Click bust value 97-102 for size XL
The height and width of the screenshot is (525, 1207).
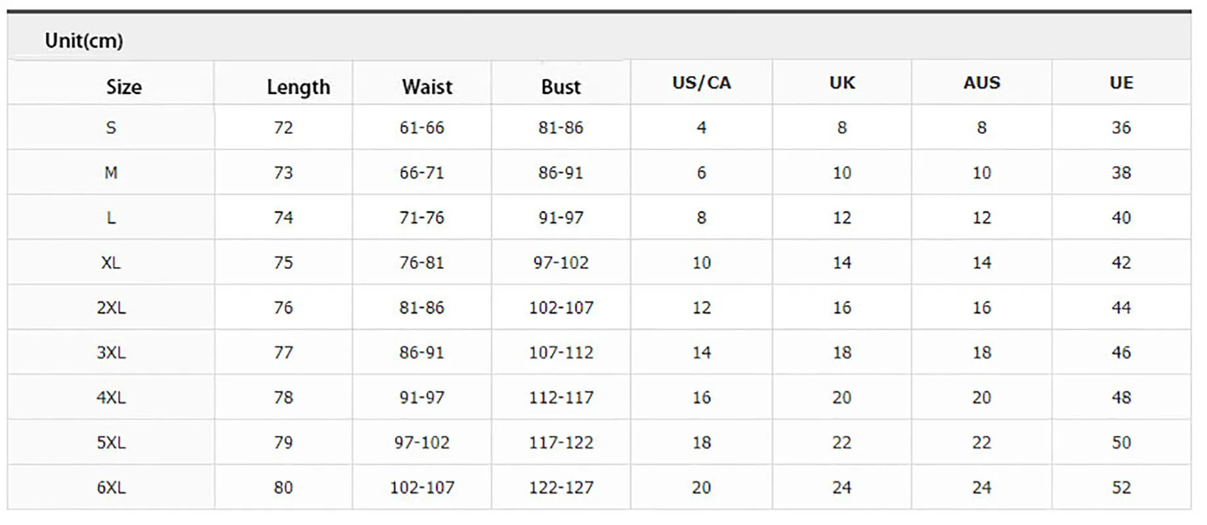click(x=561, y=262)
